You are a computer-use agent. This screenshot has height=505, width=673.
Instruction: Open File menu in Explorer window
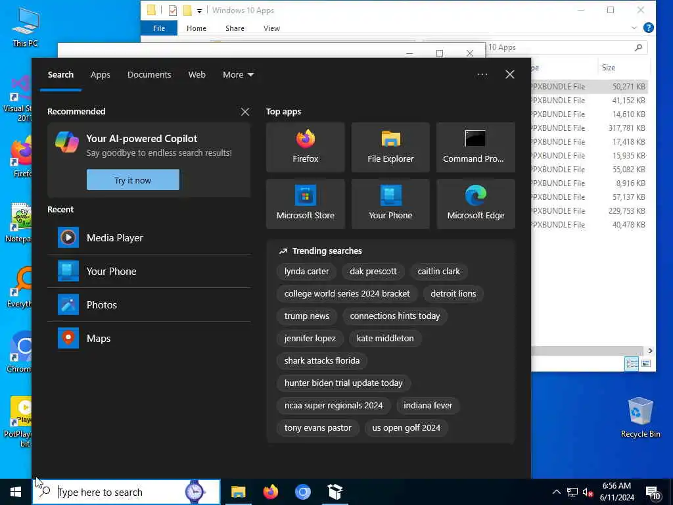pyautogui.click(x=159, y=28)
